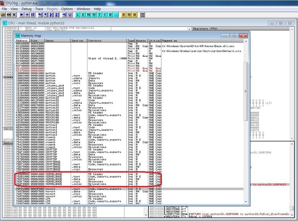The width and height of the screenshot is (298, 221).
Task: Open the View menu
Action: [14, 9]
